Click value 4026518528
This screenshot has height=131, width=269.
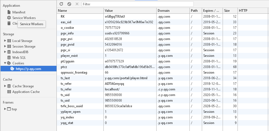[113, 39]
